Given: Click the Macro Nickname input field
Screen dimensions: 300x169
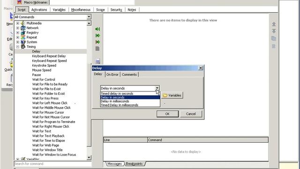Looking at the screenshot, I should pyautogui.click(x=92, y=2).
